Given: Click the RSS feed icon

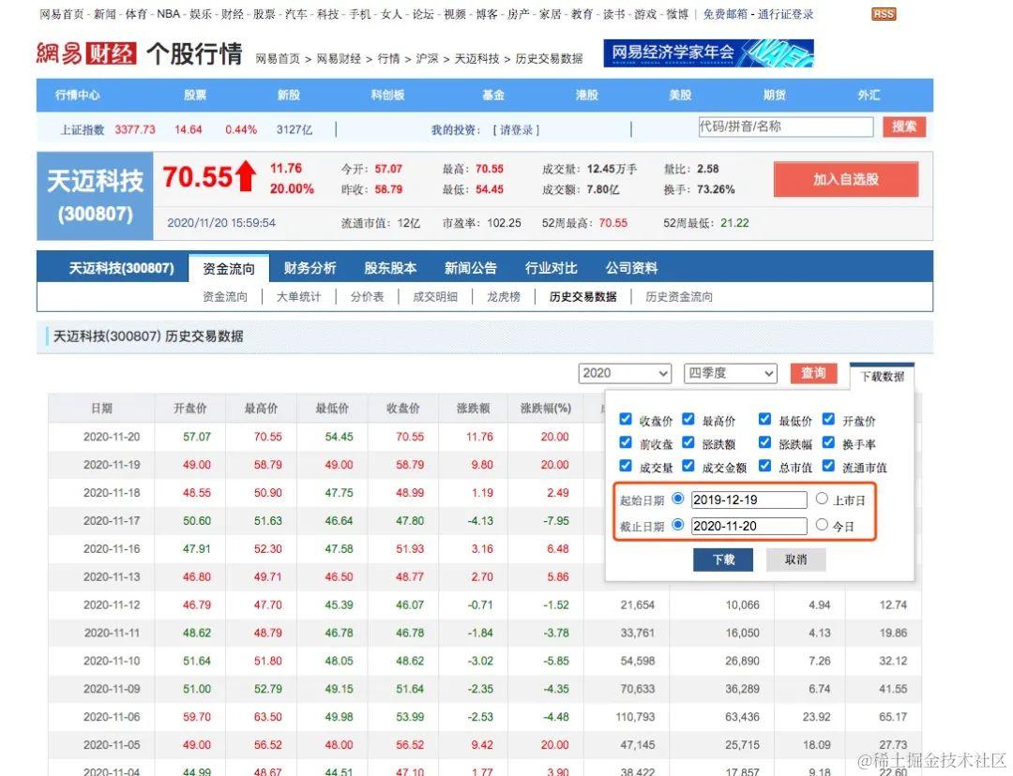Looking at the screenshot, I should [x=884, y=14].
